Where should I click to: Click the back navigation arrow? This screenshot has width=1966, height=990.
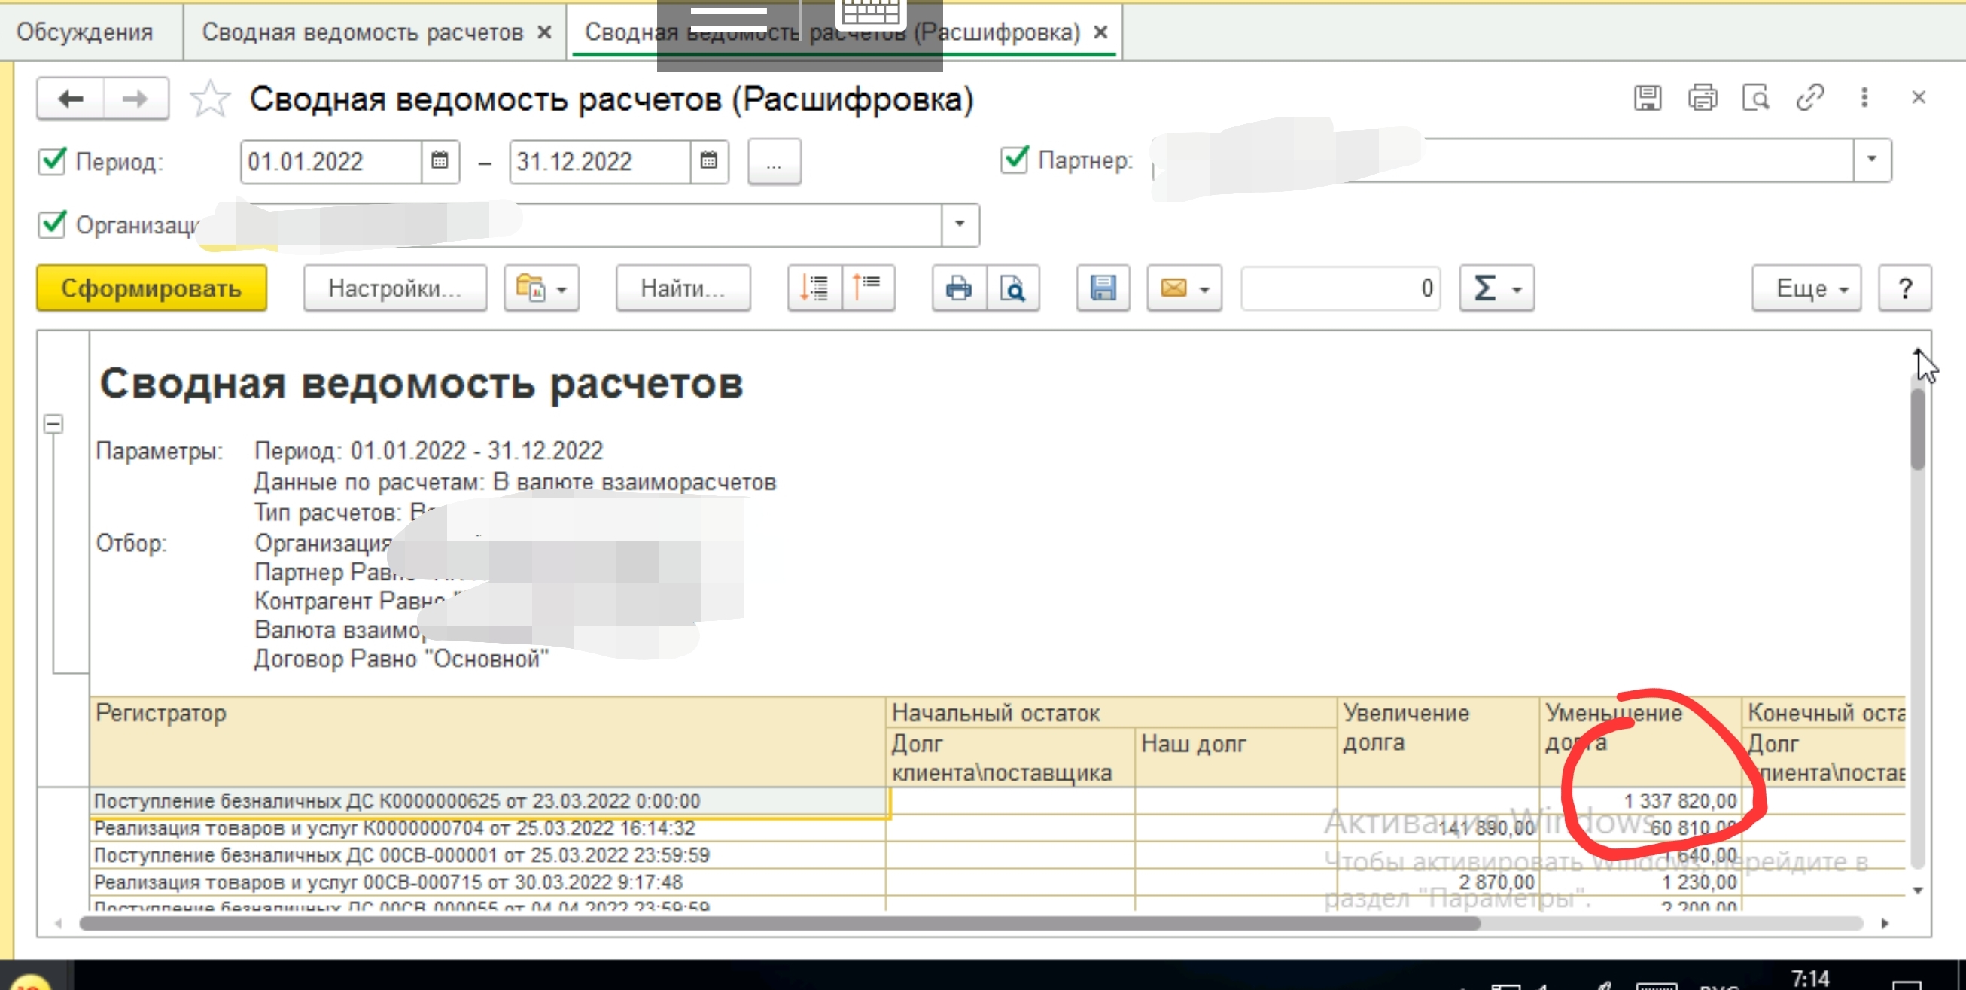coord(71,99)
